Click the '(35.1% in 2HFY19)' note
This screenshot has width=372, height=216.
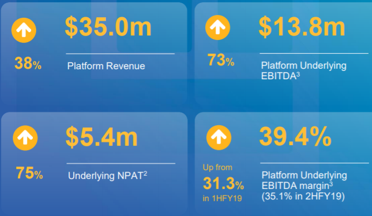(x=303, y=196)
